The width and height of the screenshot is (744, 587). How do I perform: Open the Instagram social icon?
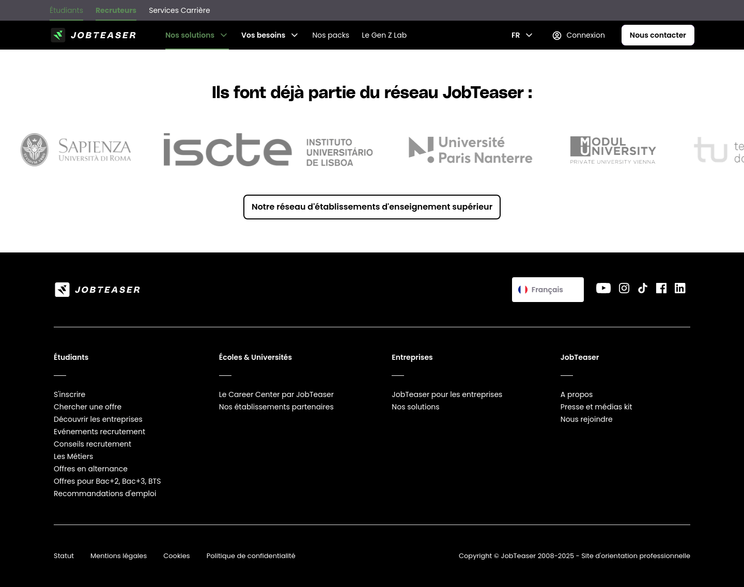coord(624,288)
